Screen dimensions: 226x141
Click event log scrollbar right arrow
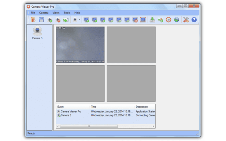pos(153,126)
